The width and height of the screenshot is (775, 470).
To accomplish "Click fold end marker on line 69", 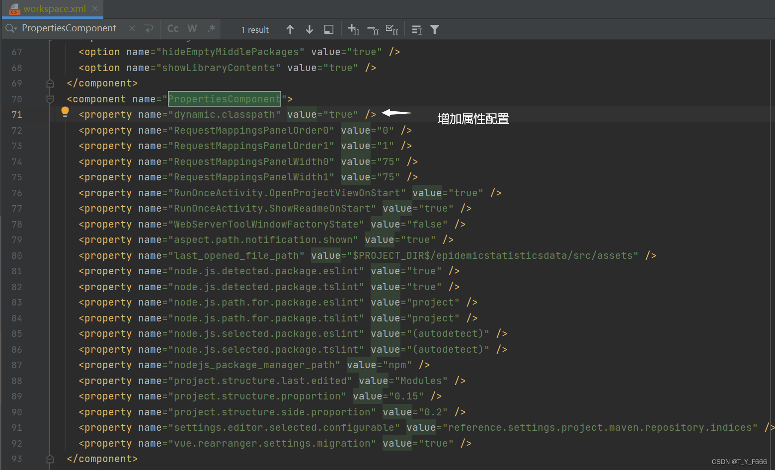I will pos(50,83).
